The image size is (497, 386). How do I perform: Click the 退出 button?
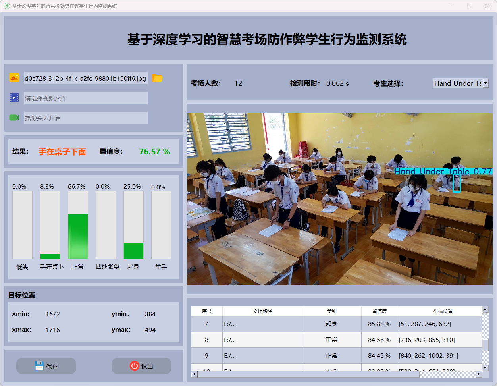pyautogui.click(x=141, y=366)
